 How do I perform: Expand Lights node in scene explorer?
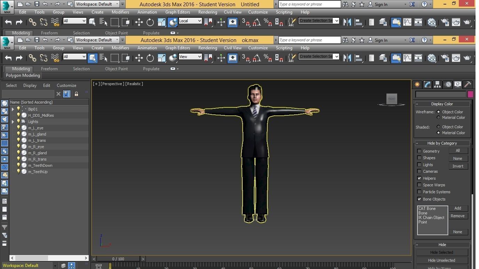(x=13, y=122)
